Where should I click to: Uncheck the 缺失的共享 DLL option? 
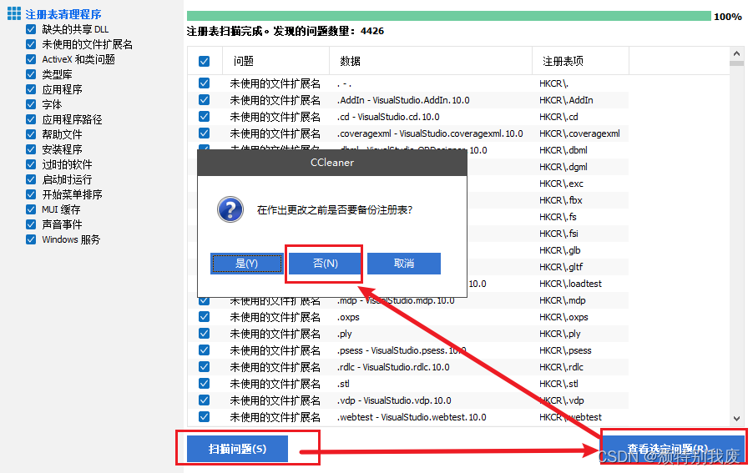click(31, 29)
